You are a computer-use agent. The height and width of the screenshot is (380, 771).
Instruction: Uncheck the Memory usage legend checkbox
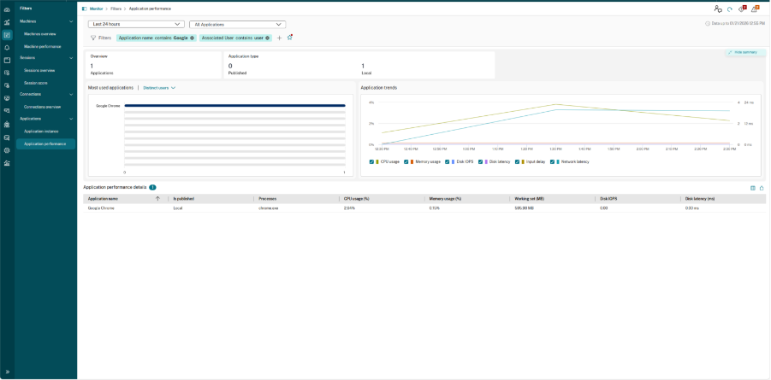click(x=406, y=161)
